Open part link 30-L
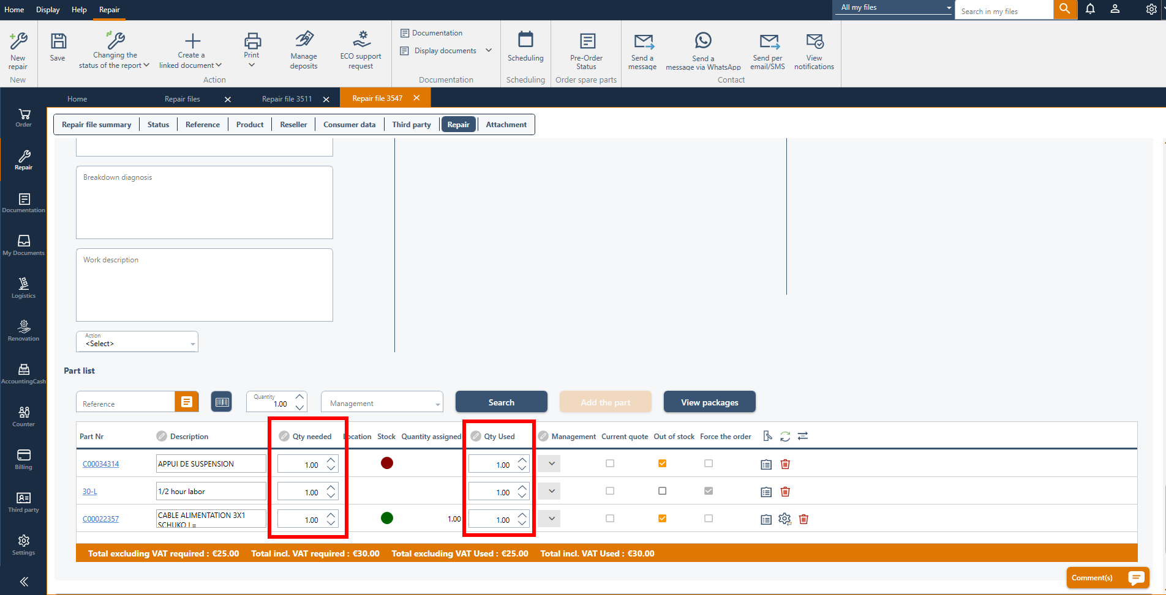The image size is (1166, 595). pyautogui.click(x=90, y=492)
